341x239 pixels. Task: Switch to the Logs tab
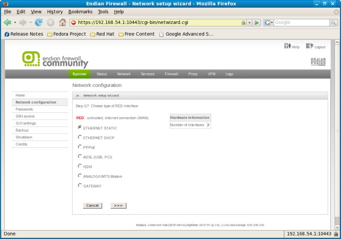[229, 74]
